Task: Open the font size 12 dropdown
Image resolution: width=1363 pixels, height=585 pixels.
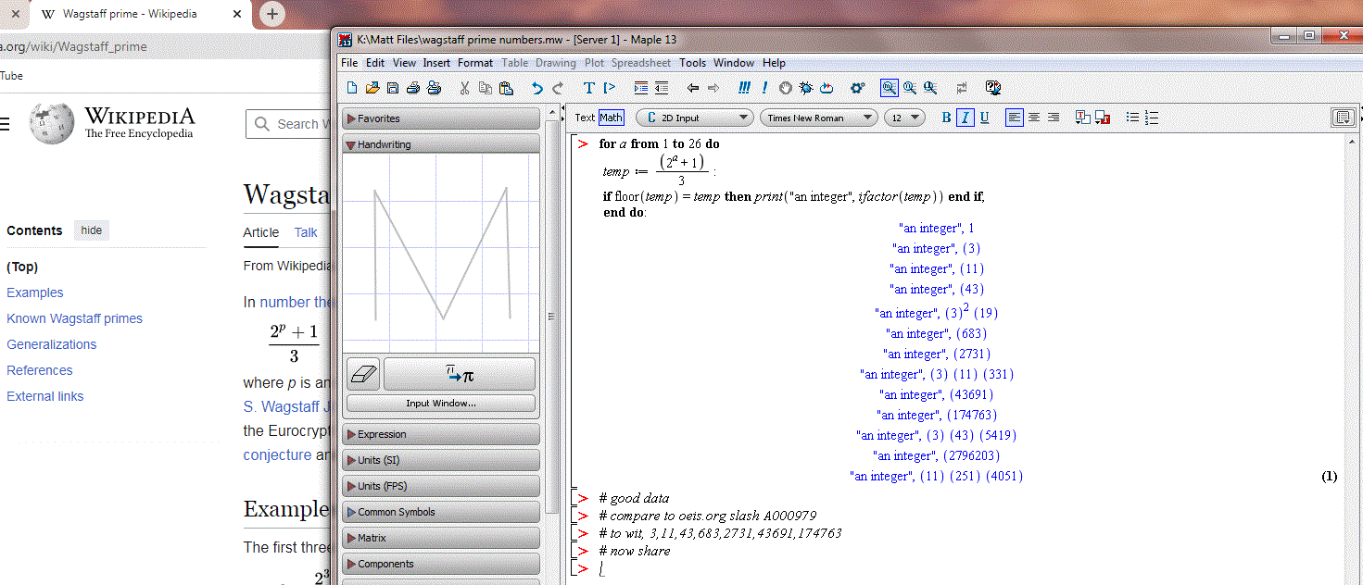Action: [905, 118]
